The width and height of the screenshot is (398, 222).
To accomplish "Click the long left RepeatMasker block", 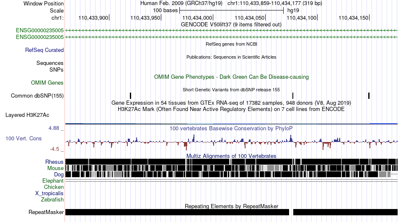I will click(x=177, y=212).
